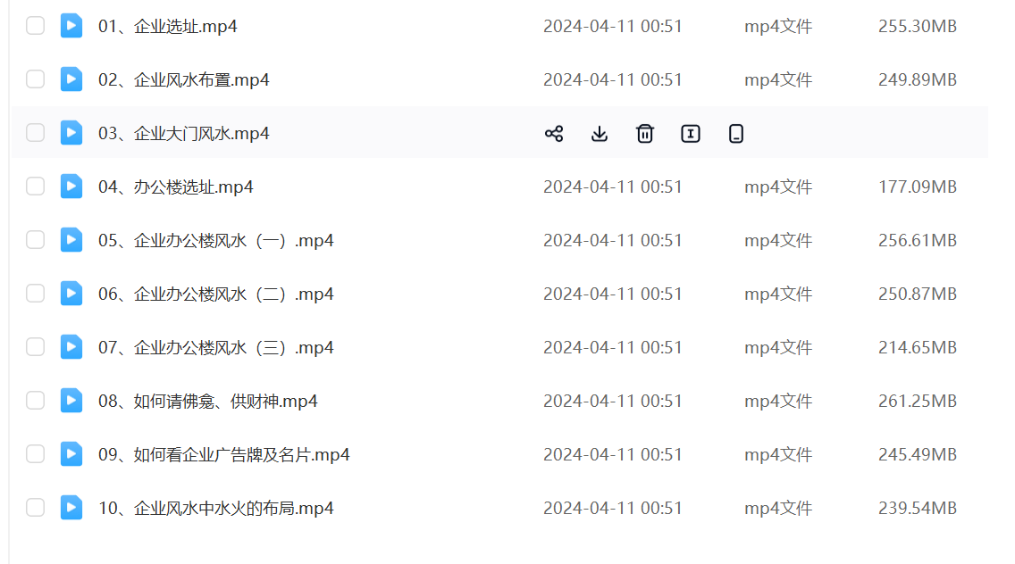Screen dimensions: 1015x564
Task: Open the 02、企业风水布置.mp4 file name
Action: point(183,80)
